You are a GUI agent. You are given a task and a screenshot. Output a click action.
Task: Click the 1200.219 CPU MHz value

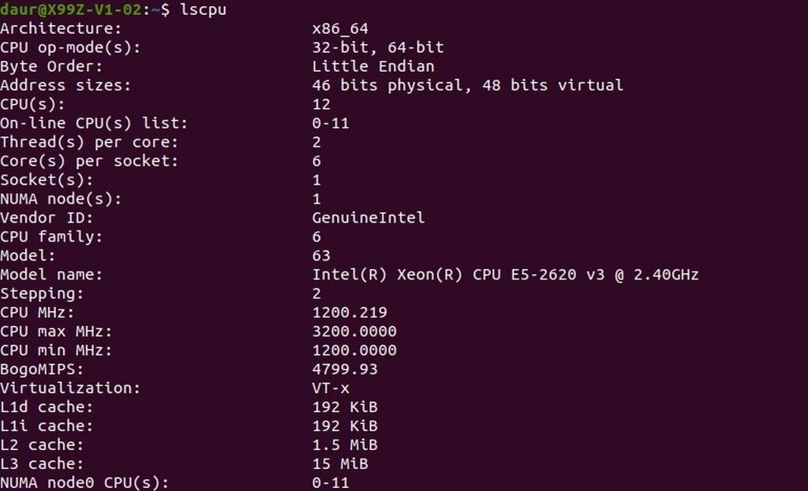[350, 313]
